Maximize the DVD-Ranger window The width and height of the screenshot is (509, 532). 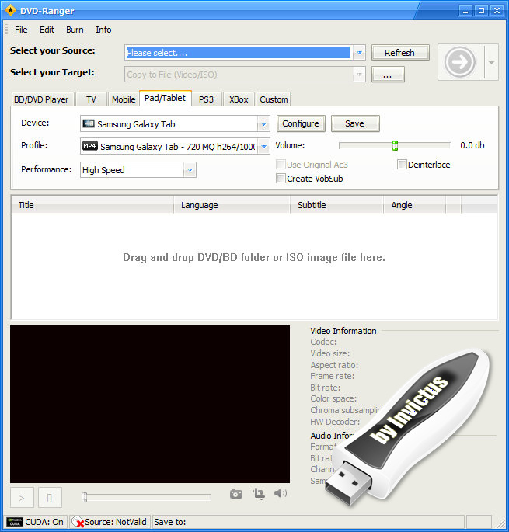pos(481,11)
